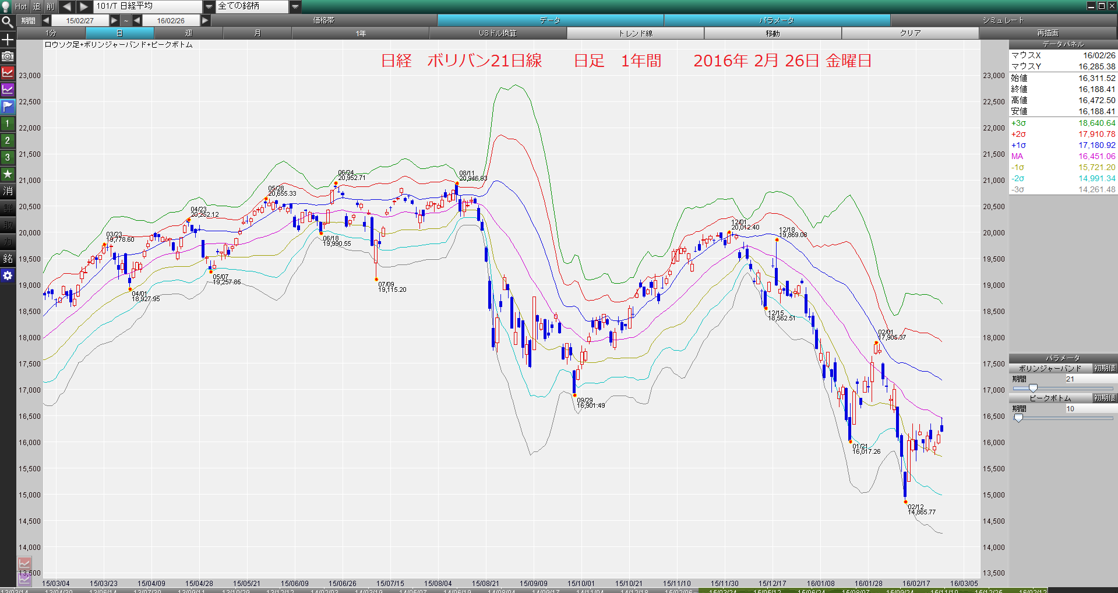Select the red line chart icon
Image resolution: width=1118 pixels, height=593 pixels.
point(8,73)
